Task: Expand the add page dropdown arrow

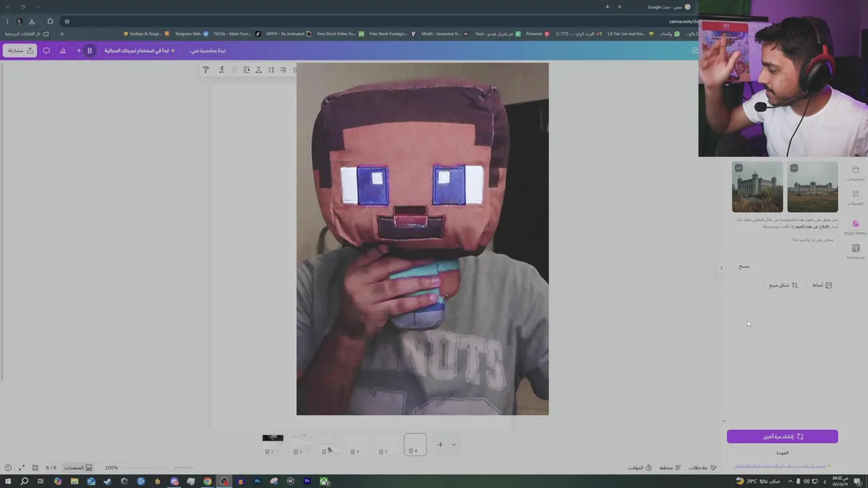Action: [454, 445]
